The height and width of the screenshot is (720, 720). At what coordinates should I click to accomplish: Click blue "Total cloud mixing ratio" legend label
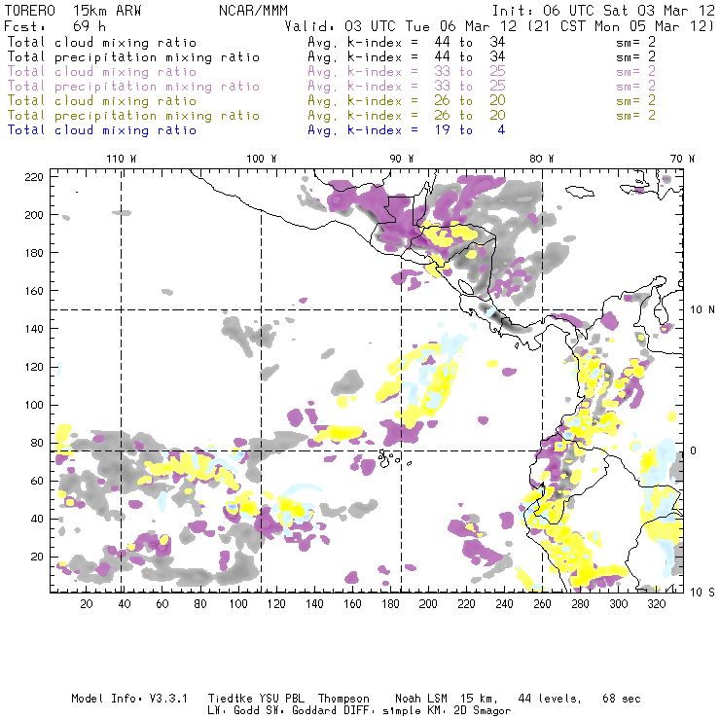(102, 130)
